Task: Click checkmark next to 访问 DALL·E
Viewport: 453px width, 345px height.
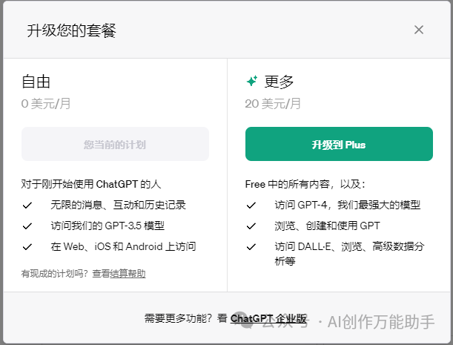Action: 251,246
